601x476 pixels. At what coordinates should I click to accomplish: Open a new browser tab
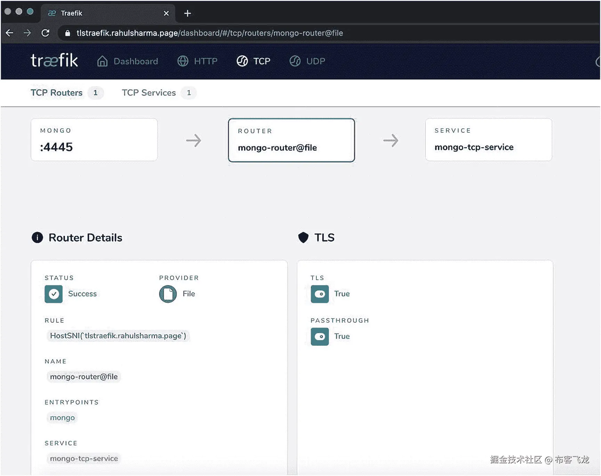coord(188,13)
